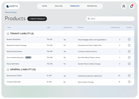The image size is (139, 99).
Task: Click the Products page heading
Action: [15, 18]
